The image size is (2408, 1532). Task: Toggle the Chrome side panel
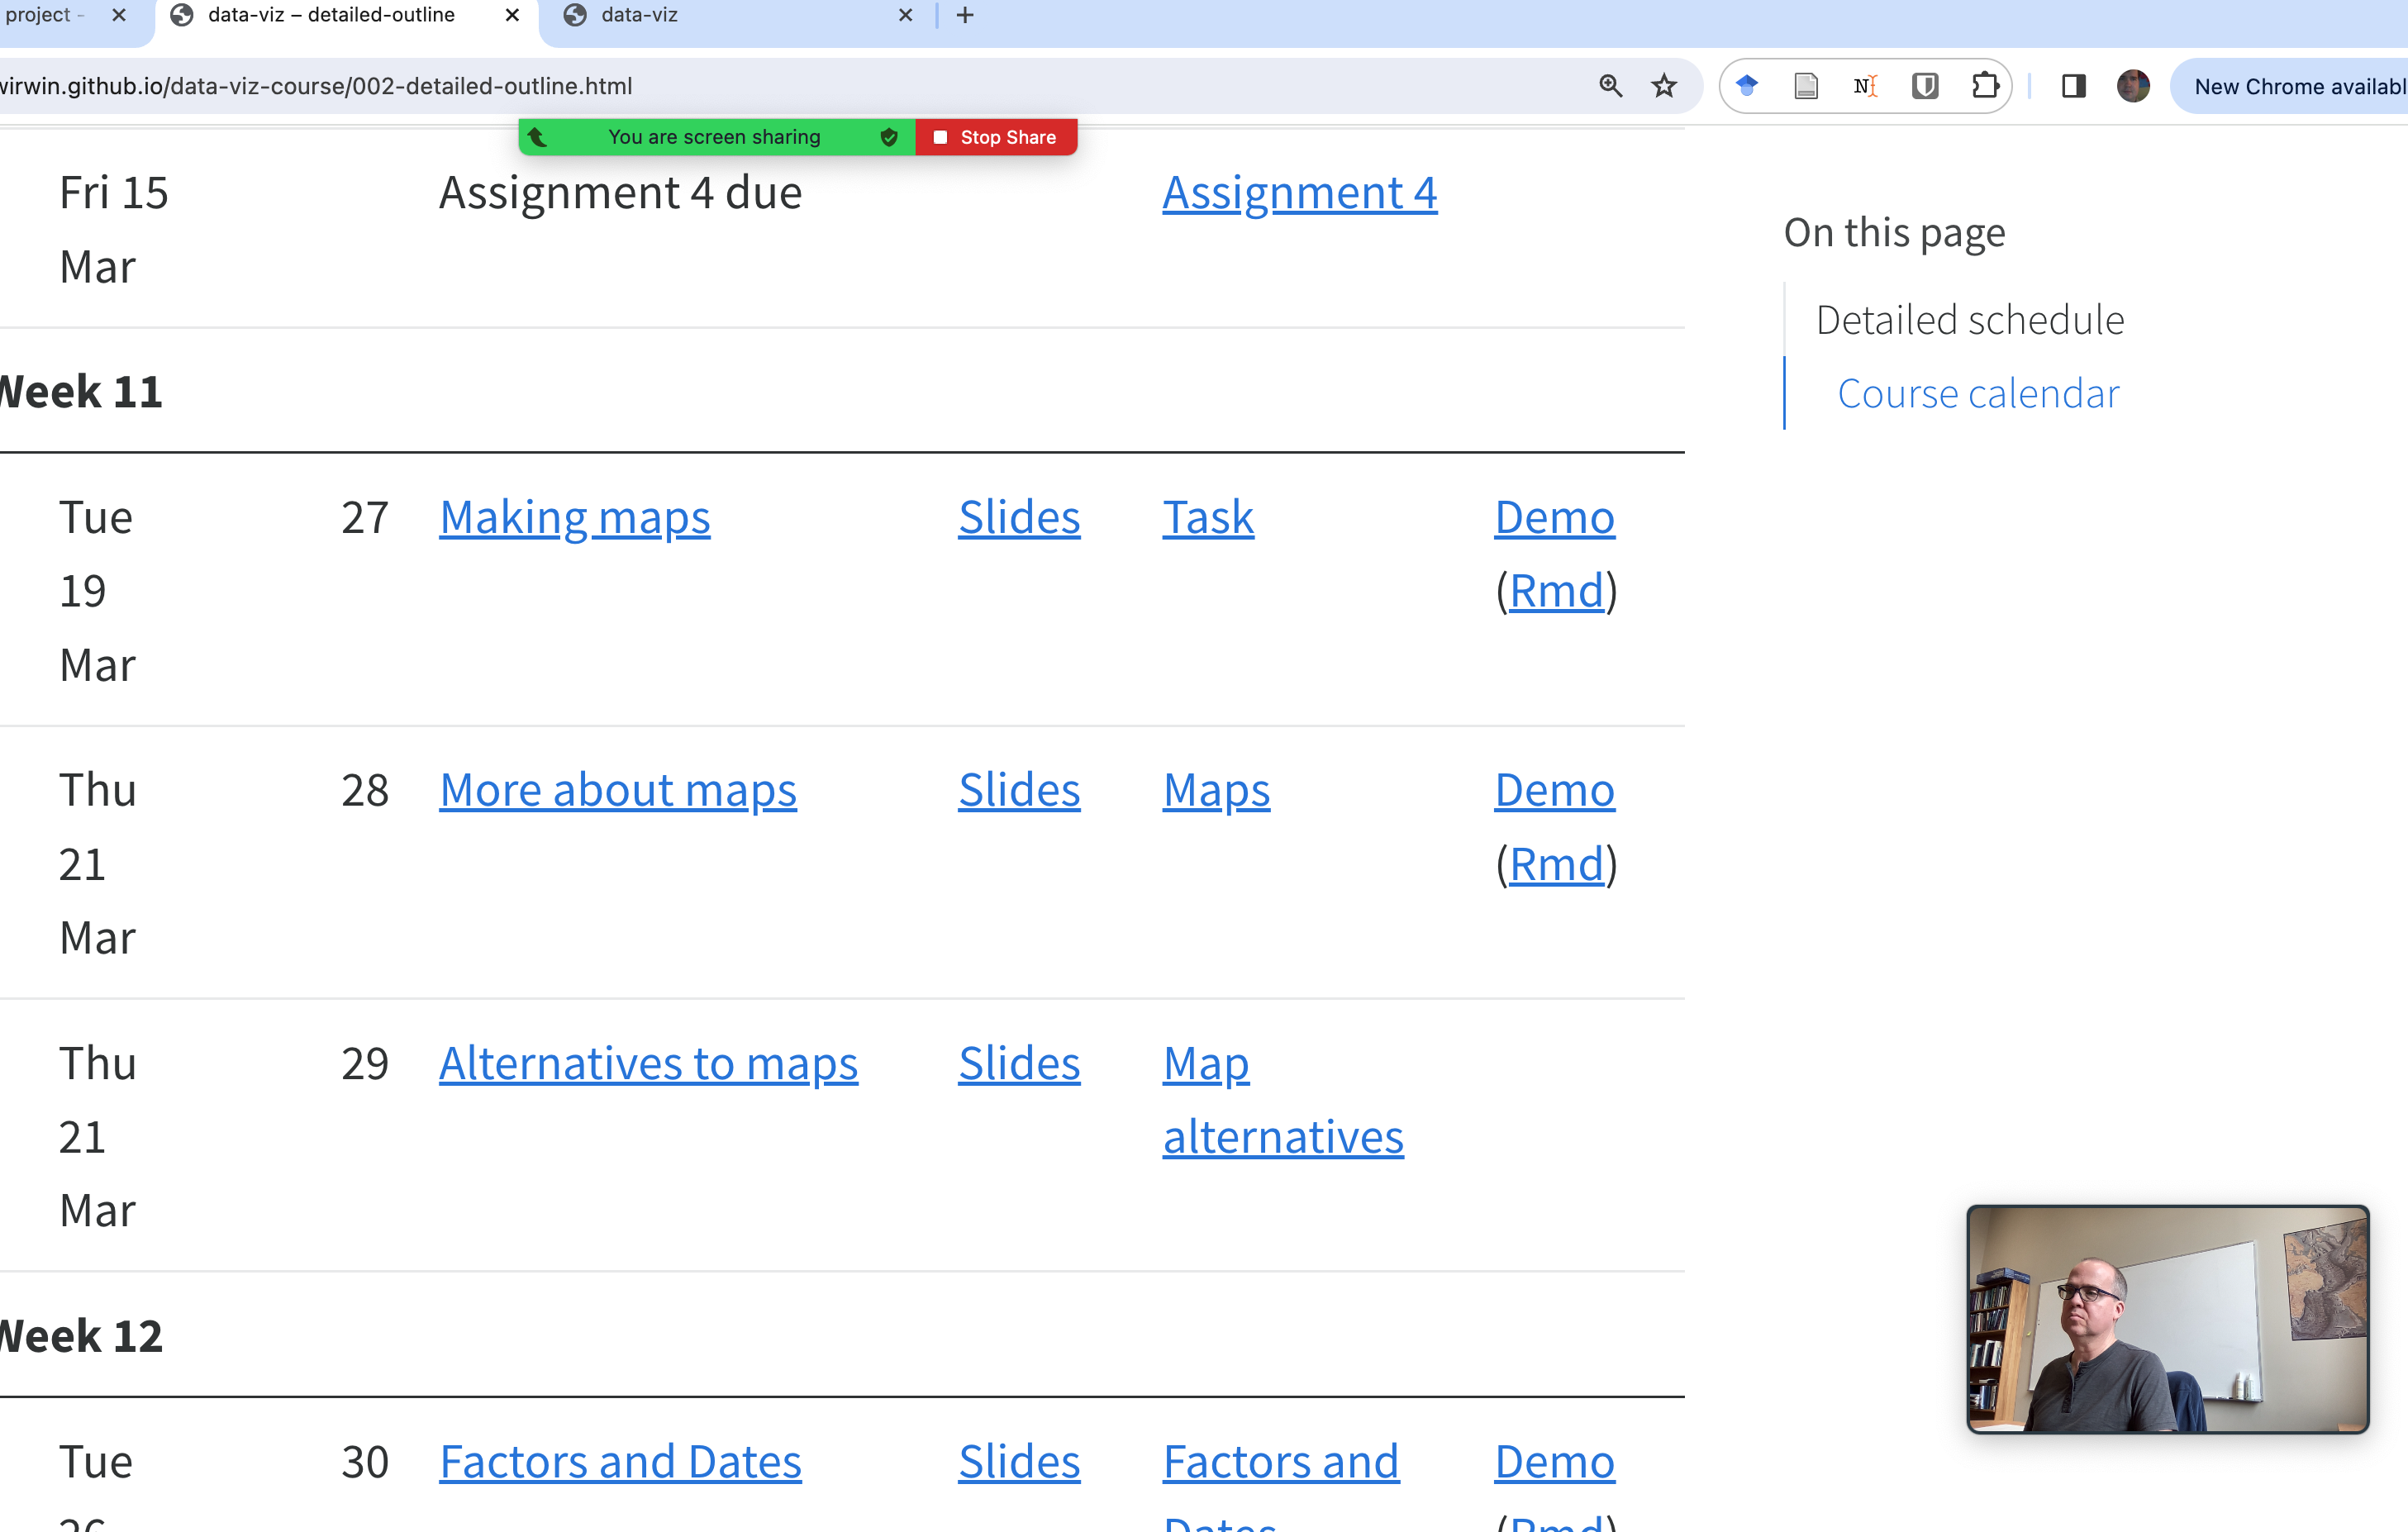pyautogui.click(x=2074, y=86)
